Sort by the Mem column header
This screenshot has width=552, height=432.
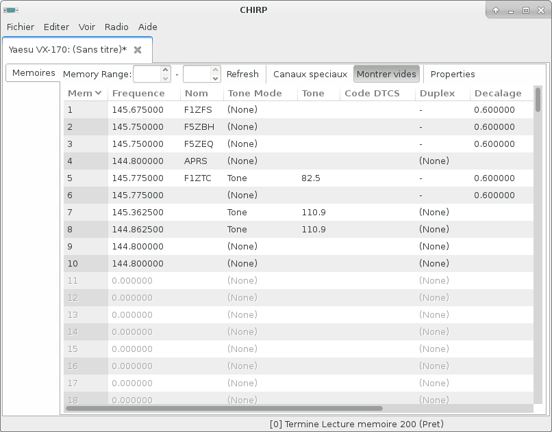[x=86, y=93]
